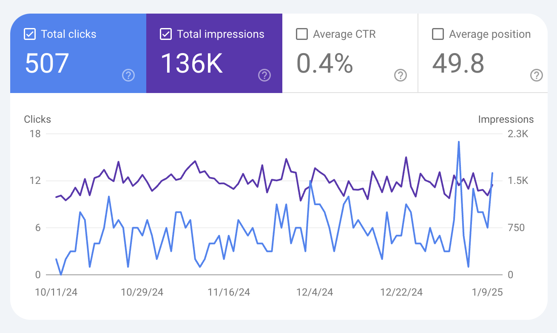
Task: Select the 0.4% average CTR value
Action: pyautogui.click(x=325, y=63)
